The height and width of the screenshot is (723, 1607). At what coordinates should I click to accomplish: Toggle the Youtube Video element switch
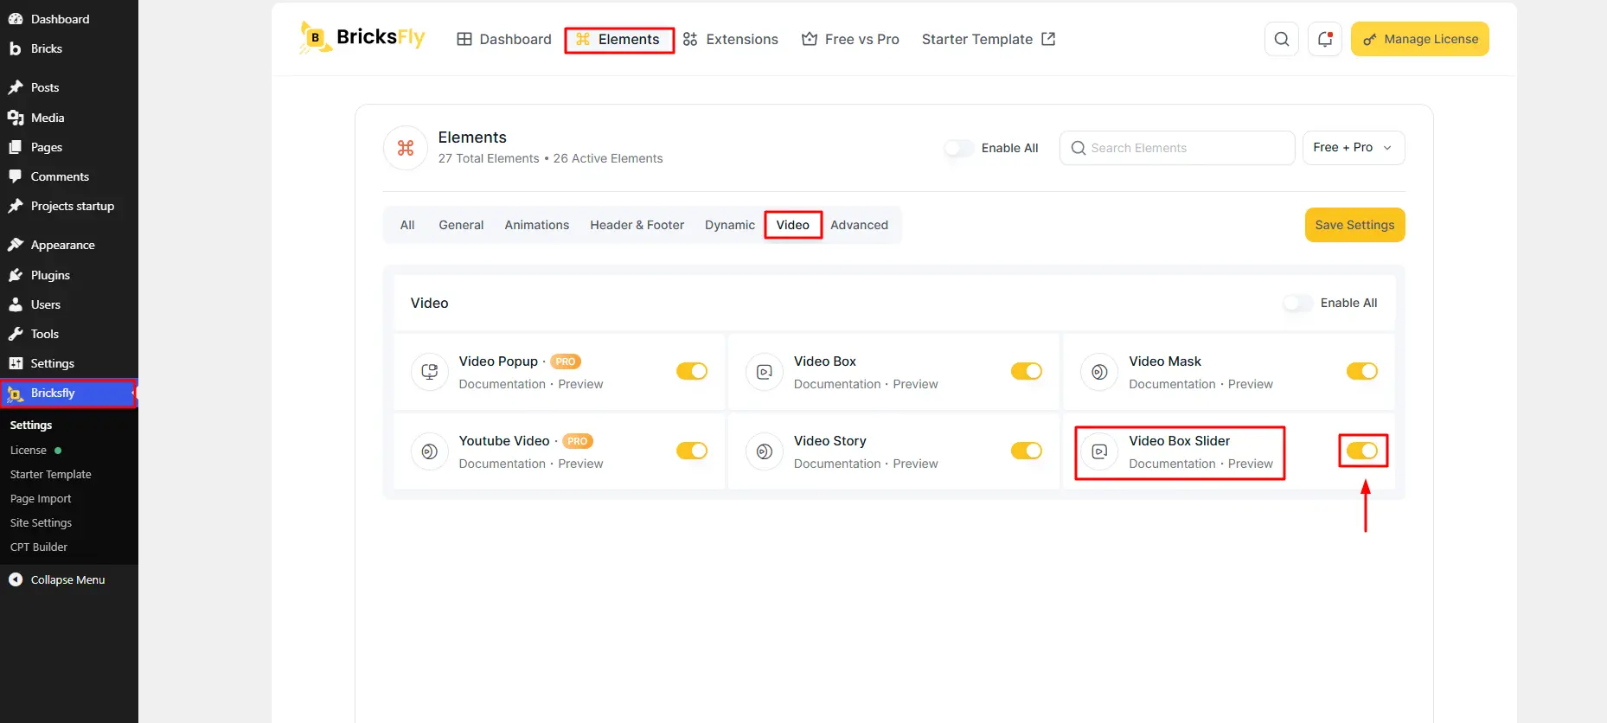(692, 451)
